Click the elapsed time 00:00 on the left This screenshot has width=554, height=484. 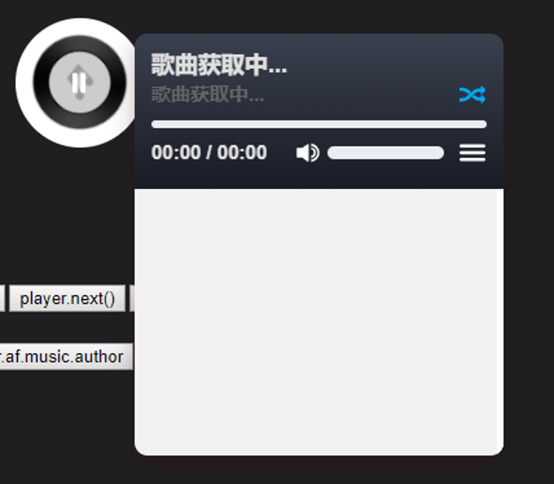176,152
